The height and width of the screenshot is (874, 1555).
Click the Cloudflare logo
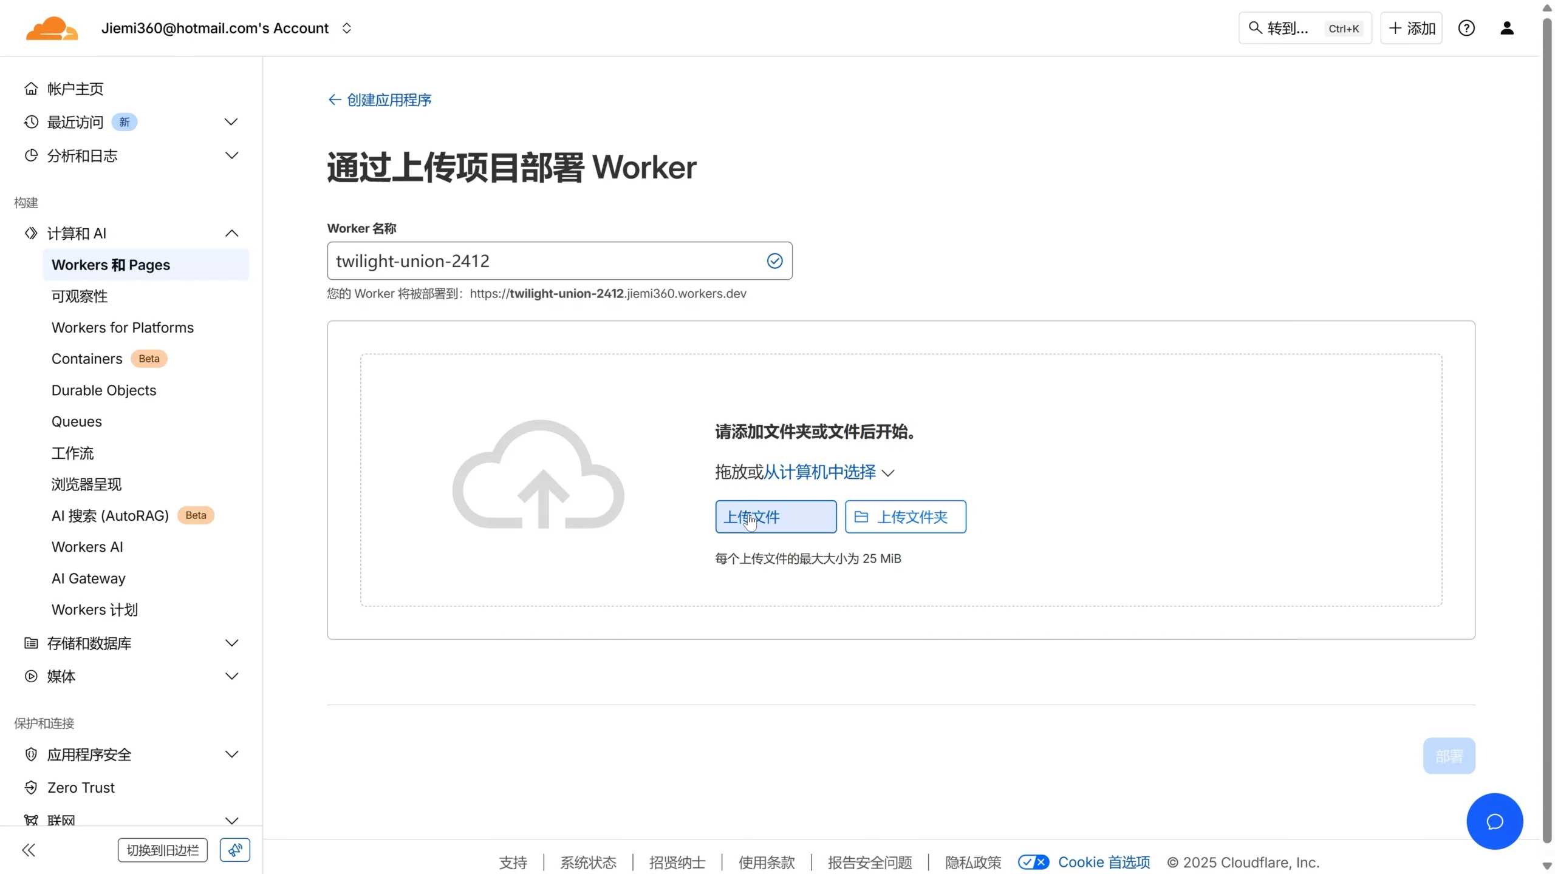[x=52, y=28]
